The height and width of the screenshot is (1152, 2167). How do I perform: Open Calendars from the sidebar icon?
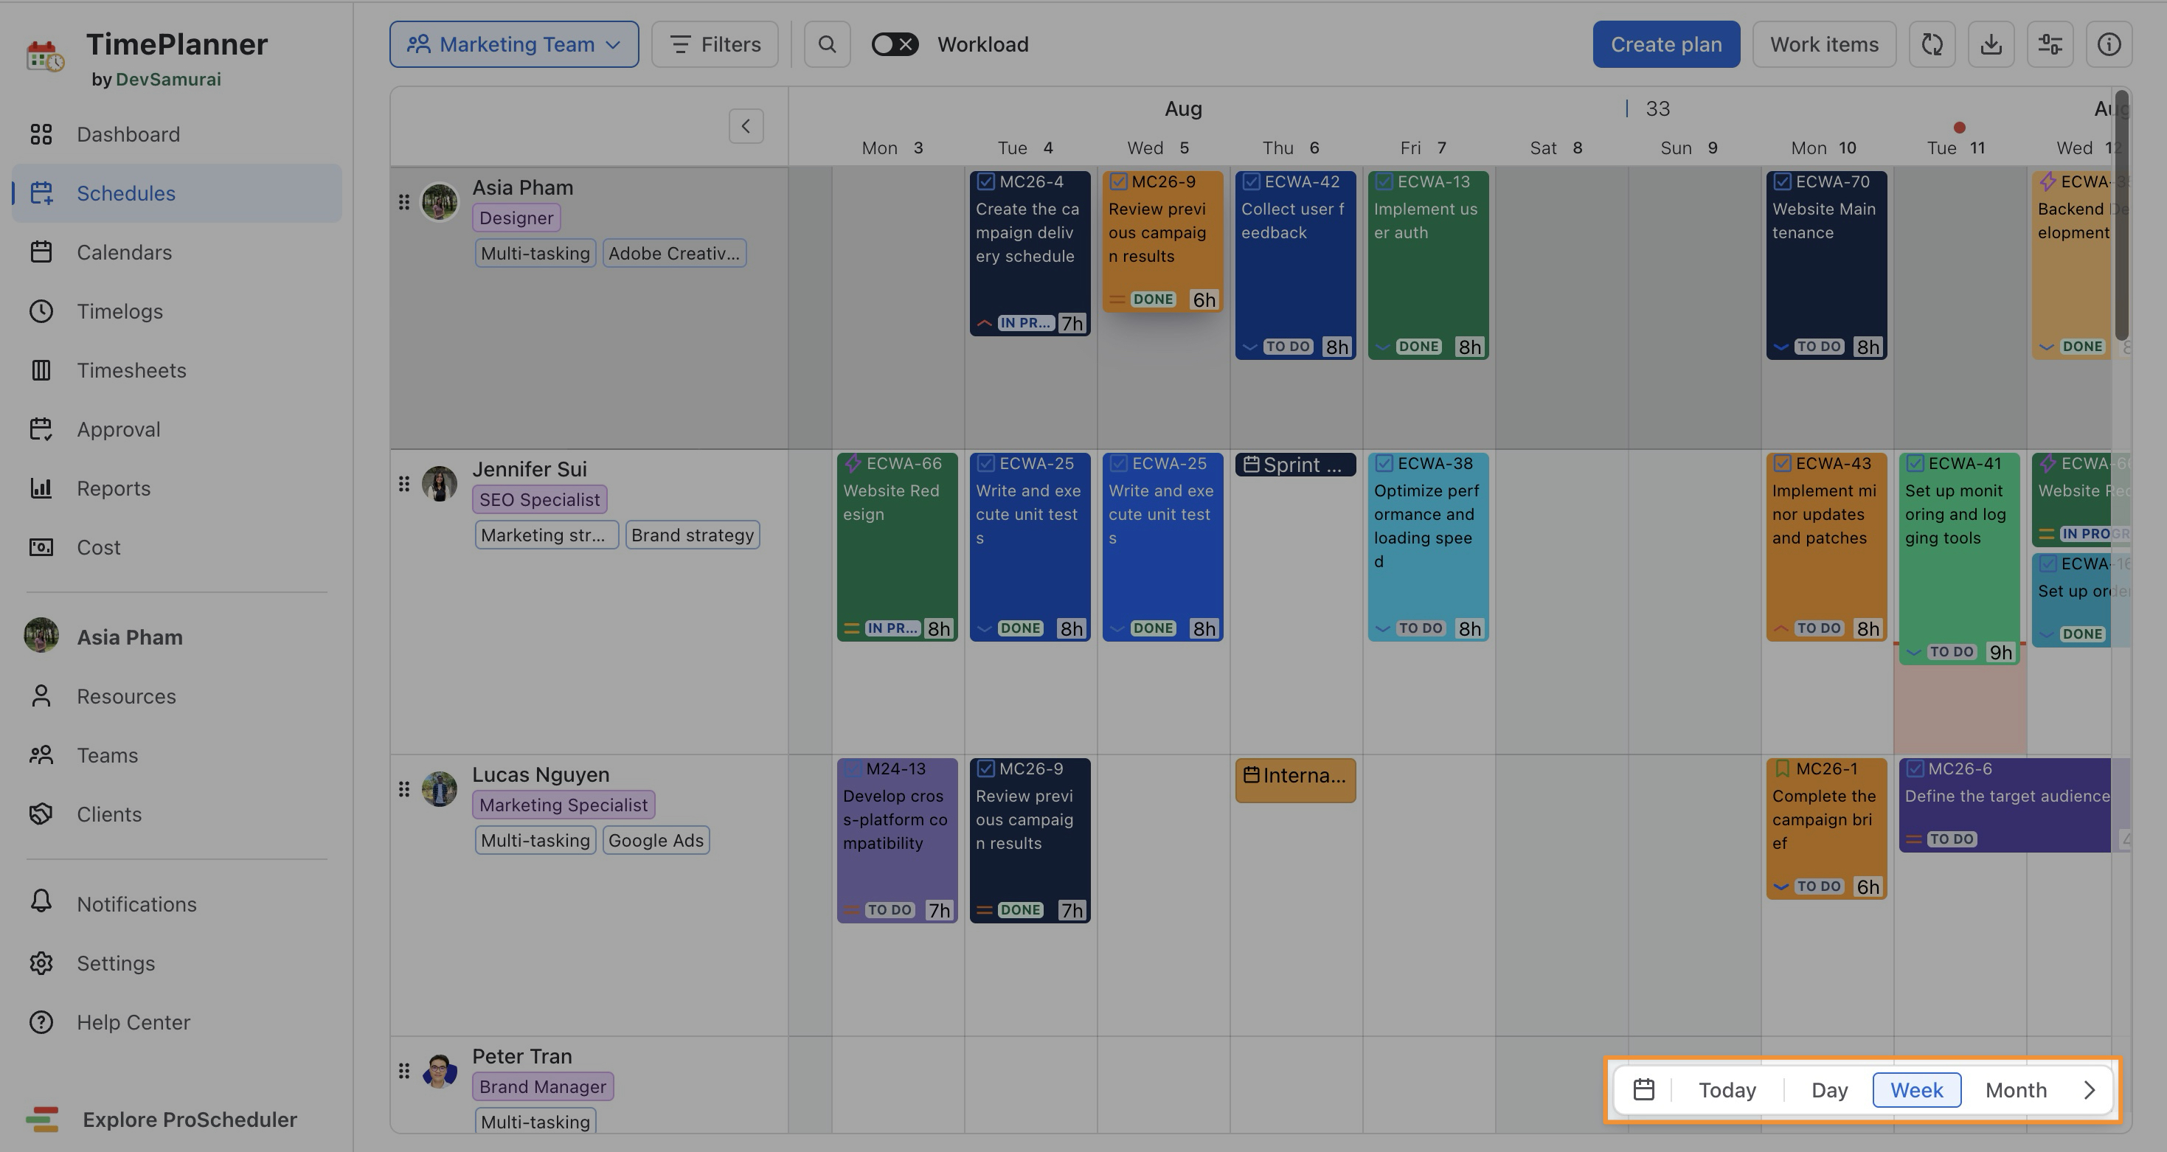41,252
